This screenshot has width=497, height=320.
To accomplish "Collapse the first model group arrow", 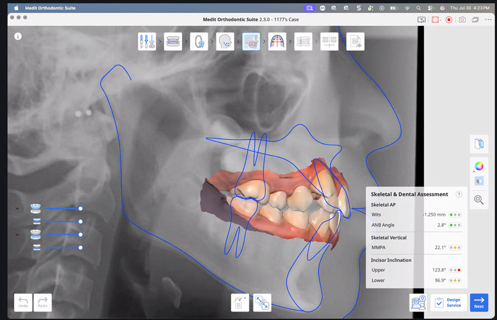I will click(18, 209).
